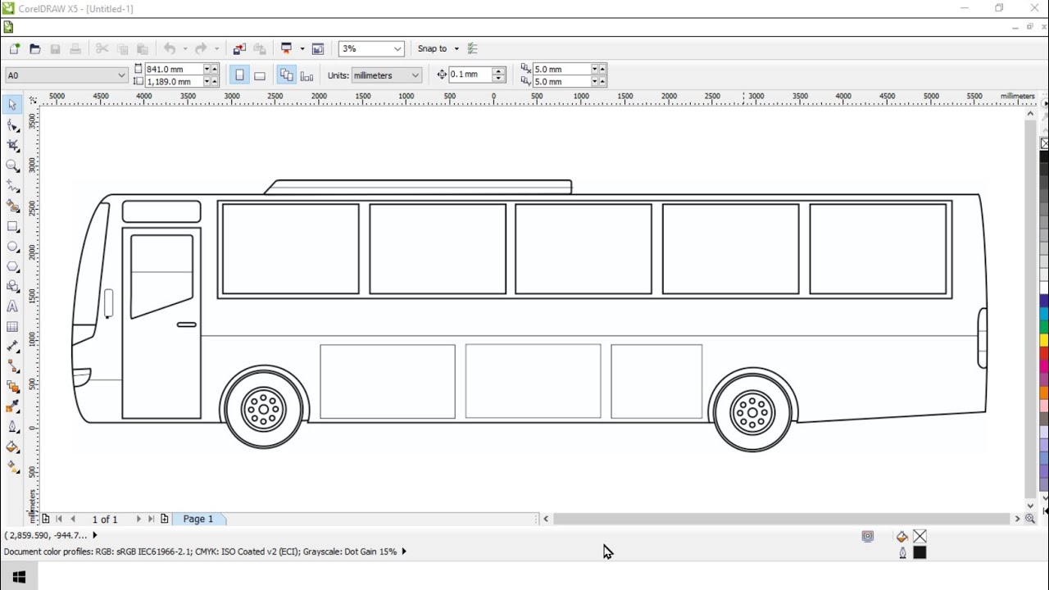Select the Fill tool
This screenshot has height=590, width=1049.
click(12, 447)
